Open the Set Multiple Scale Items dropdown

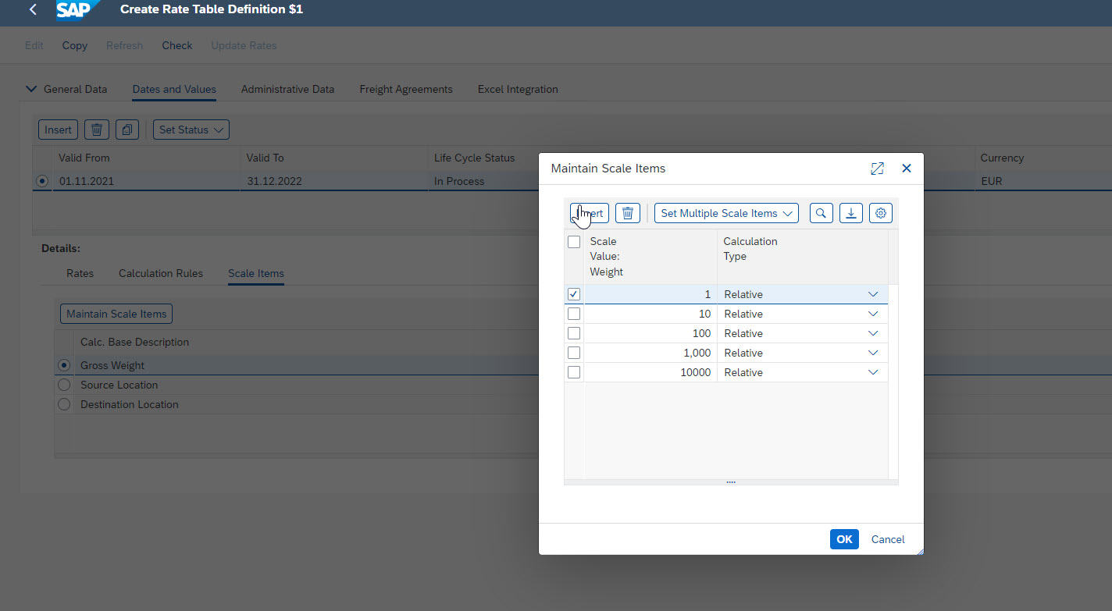725,213
